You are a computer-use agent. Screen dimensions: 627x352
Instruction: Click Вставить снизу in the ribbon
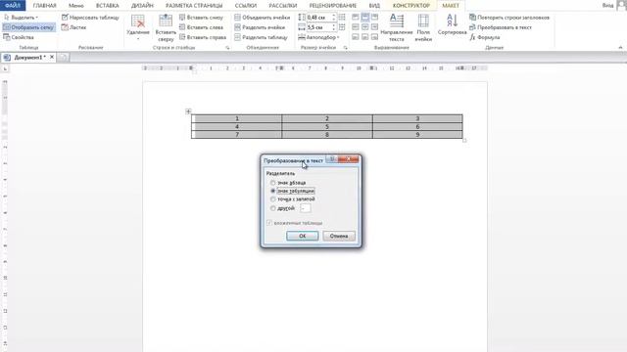click(201, 18)
